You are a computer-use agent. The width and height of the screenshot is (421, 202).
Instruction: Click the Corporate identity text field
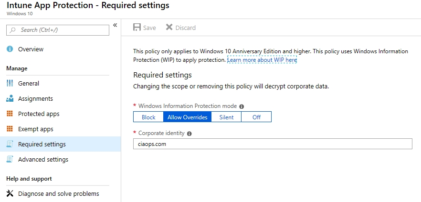(x=272, y=144)
